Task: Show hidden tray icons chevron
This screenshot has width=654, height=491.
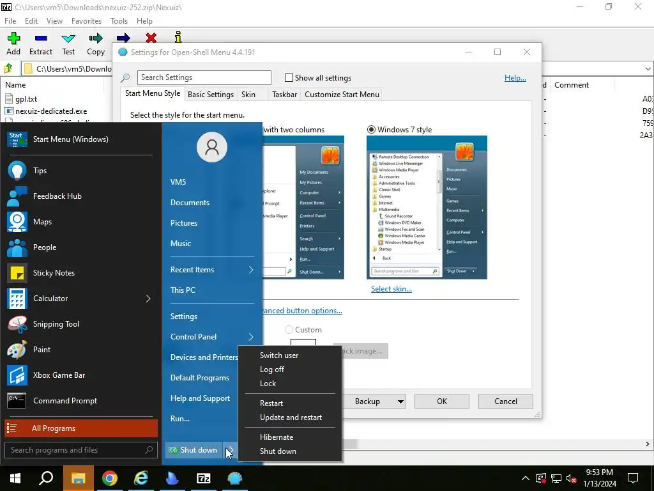Action: click(x=526, y=478)
